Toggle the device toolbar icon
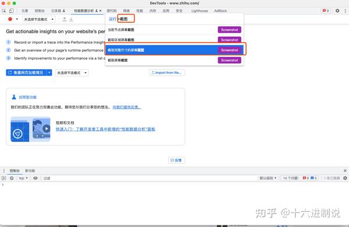The height and width of the screenshot is (227, 349). click(11, 10)
